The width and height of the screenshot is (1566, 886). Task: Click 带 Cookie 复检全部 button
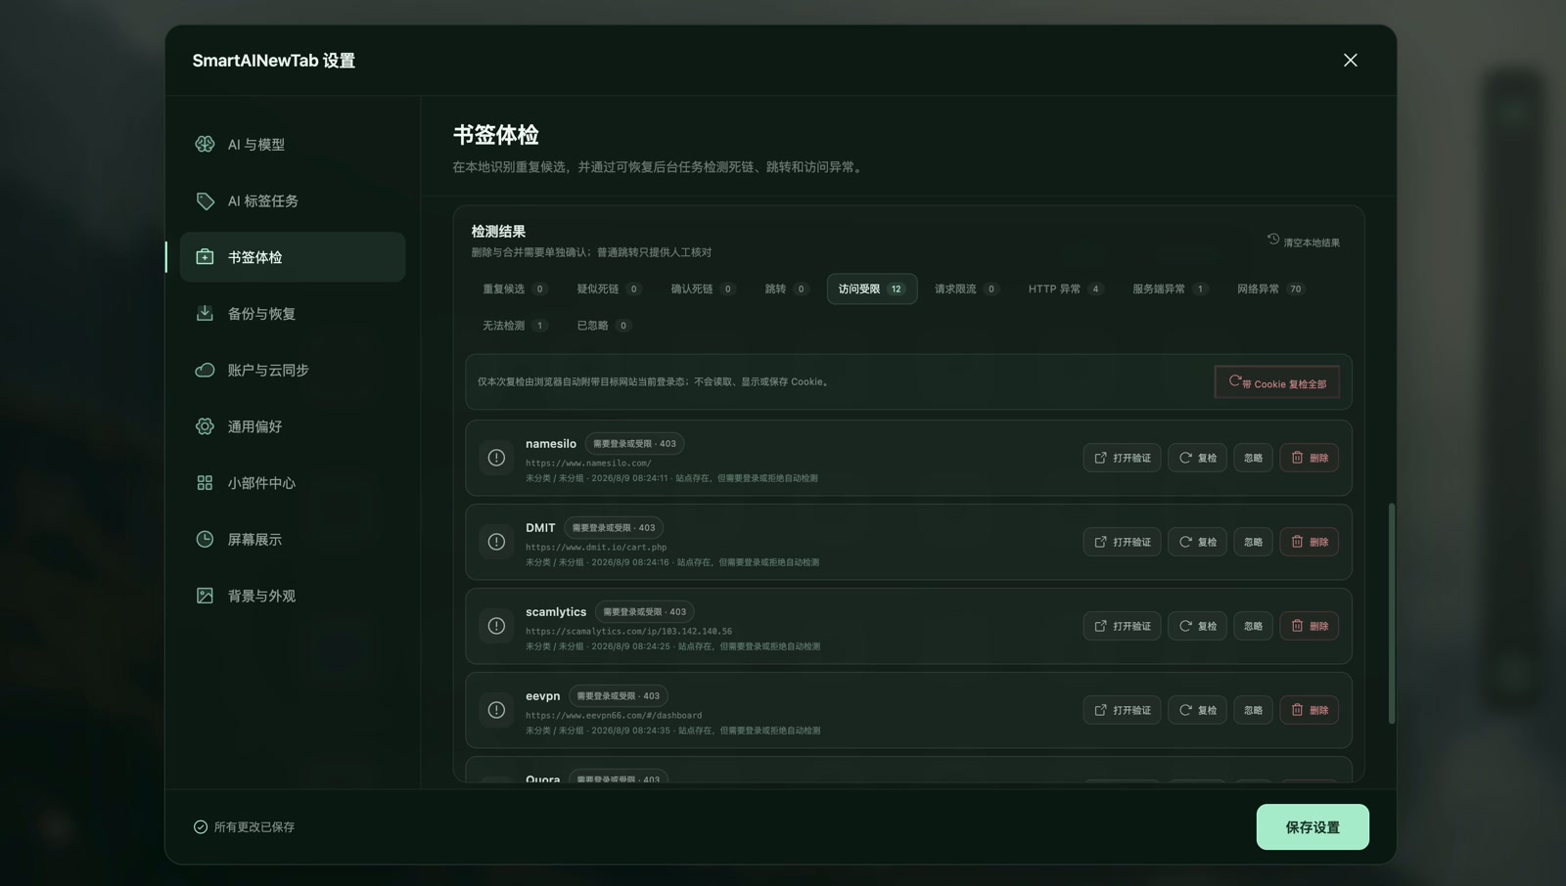coord(1277,382)
